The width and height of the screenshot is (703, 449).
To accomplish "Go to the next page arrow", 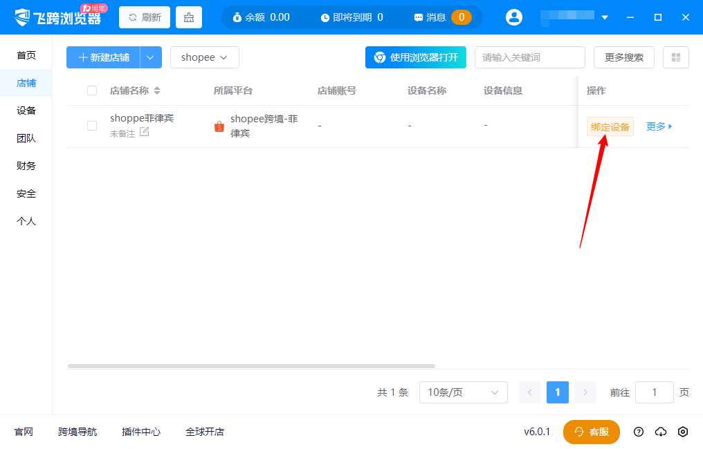I will 585,392.
